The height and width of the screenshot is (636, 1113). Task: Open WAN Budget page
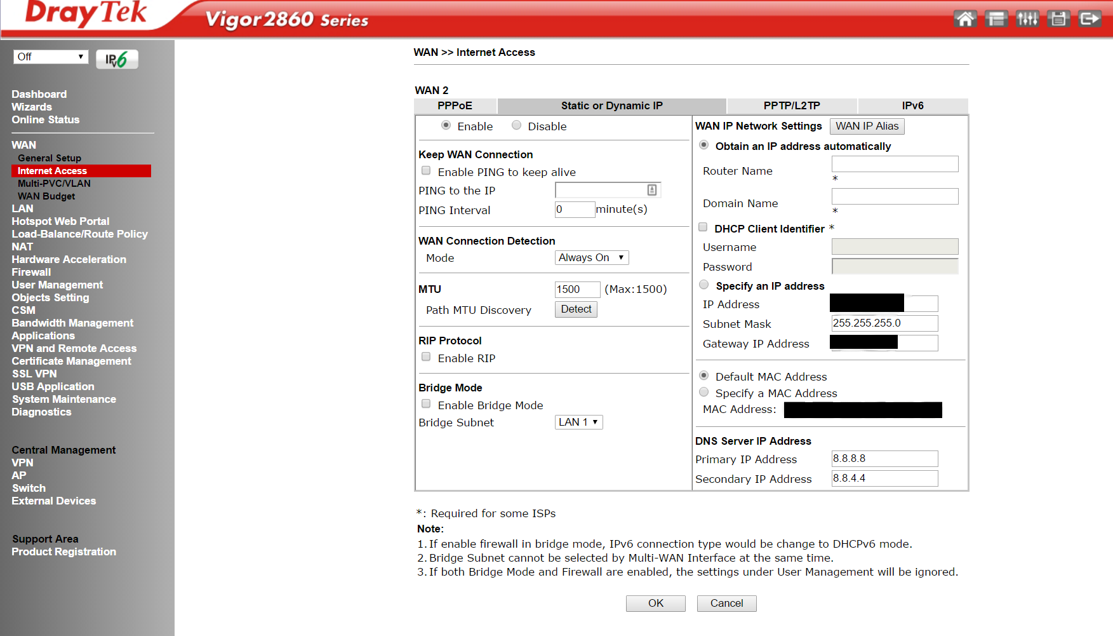click(x=46, y=196)
